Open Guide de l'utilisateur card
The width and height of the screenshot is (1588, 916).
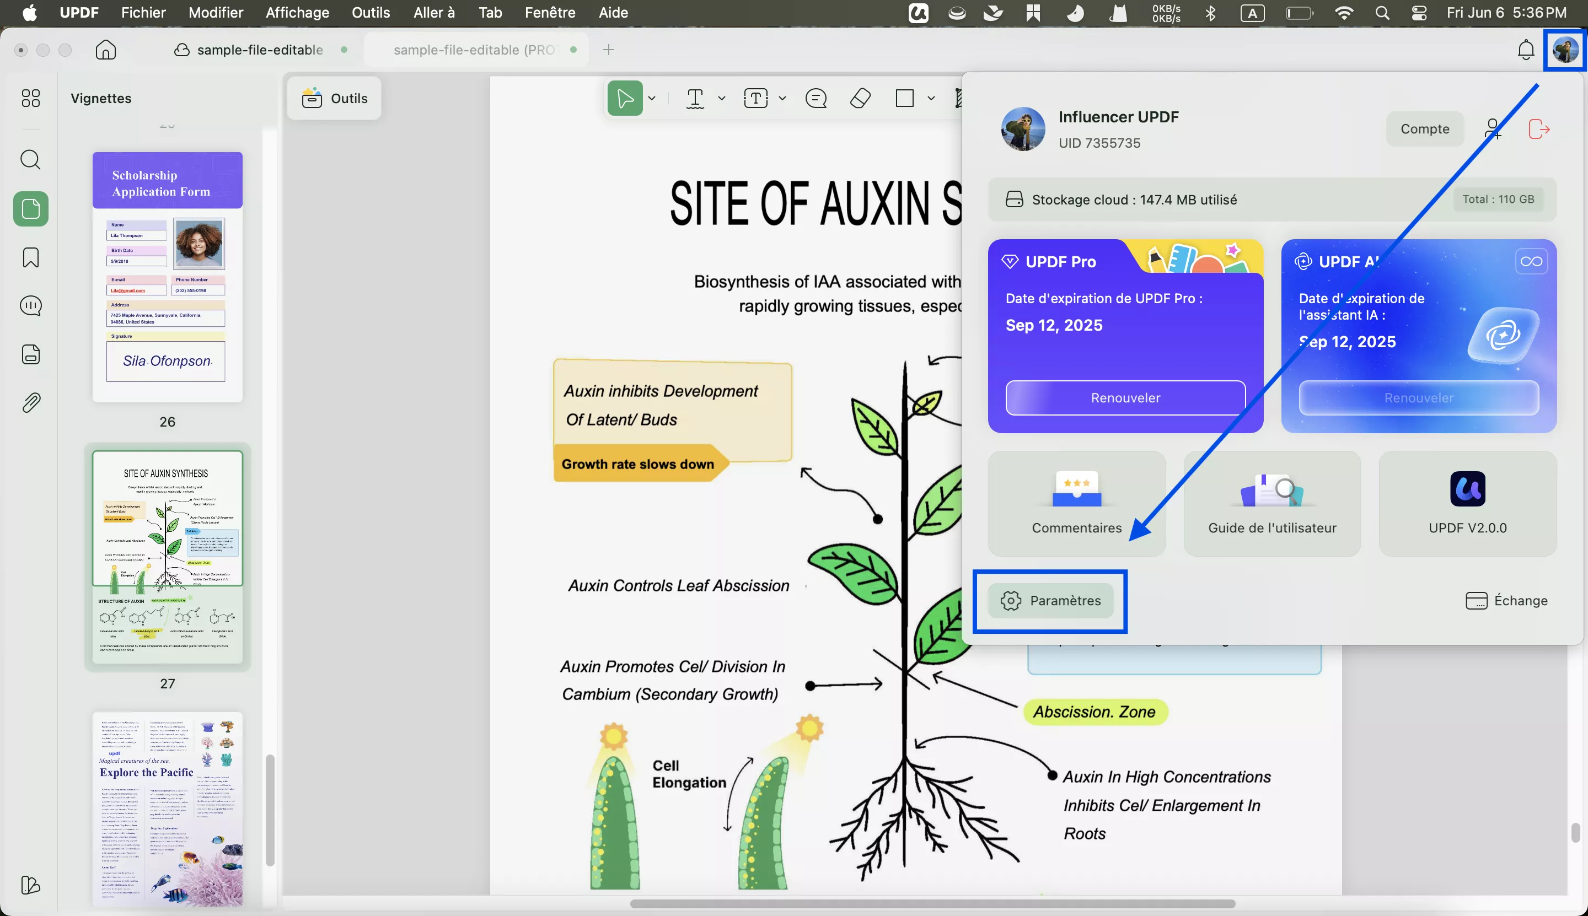[1272, 503]
